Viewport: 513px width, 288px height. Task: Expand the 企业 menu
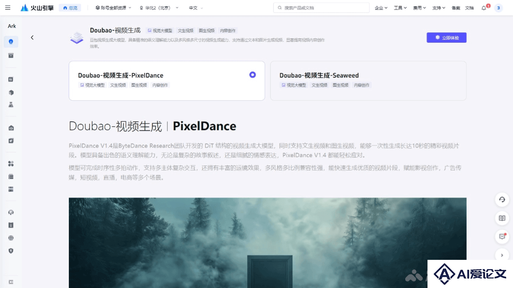[x=381, y=8]
